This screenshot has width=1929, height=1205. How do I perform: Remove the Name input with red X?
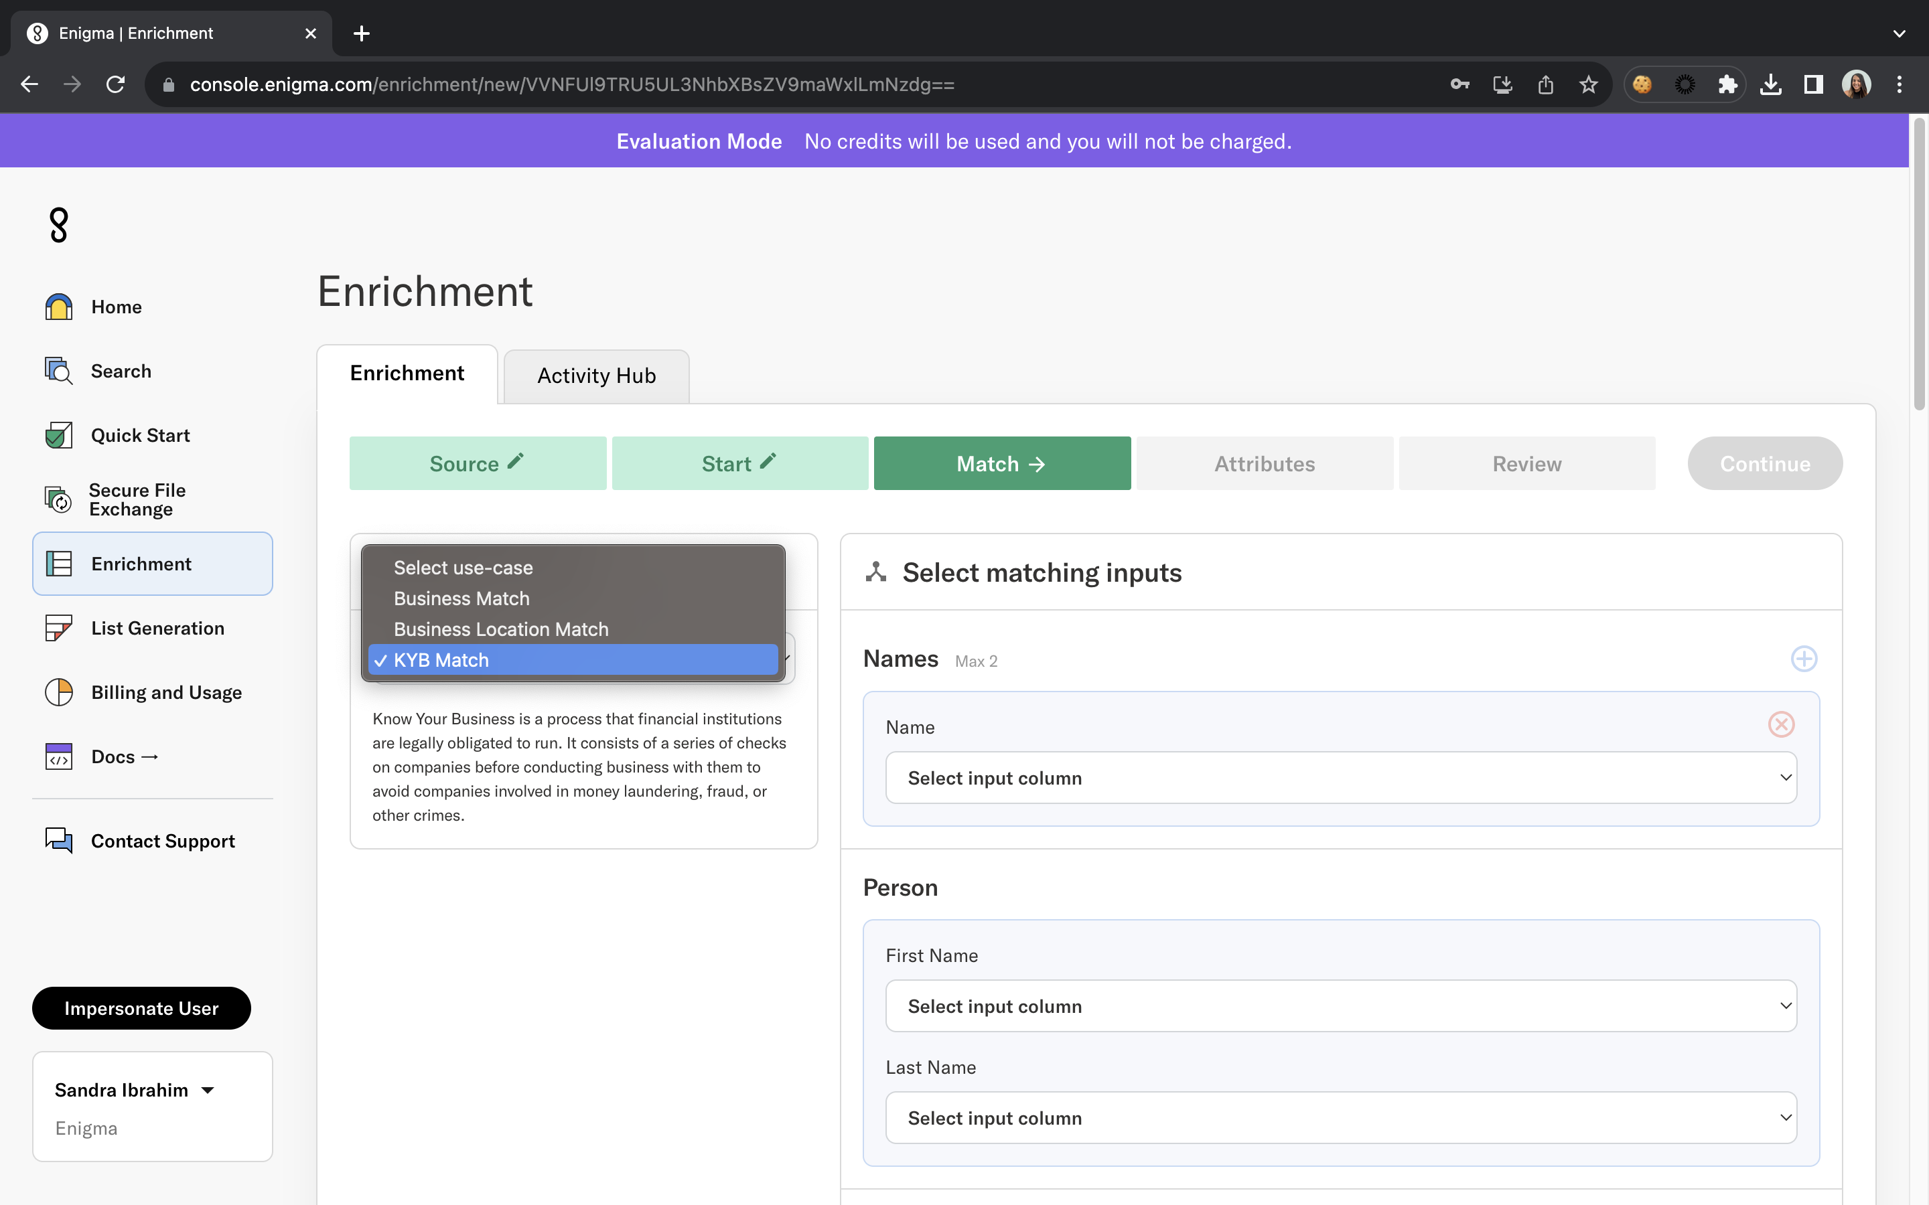pos(1781,724)
